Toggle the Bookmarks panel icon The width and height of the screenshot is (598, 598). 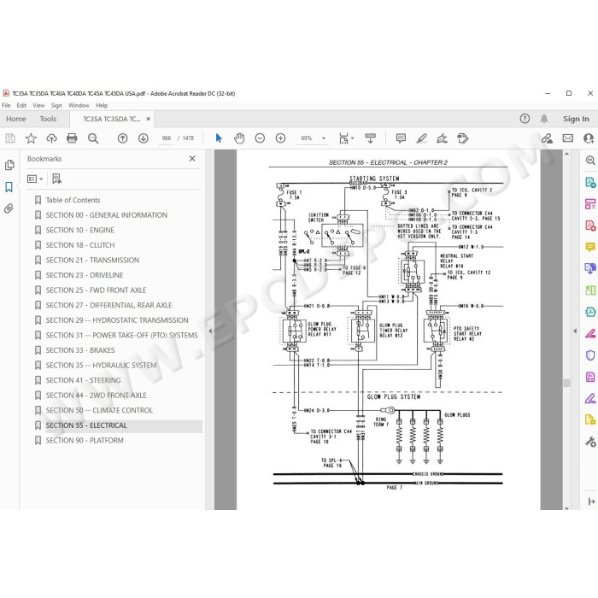pyautogui.click(x=9, y=187)
